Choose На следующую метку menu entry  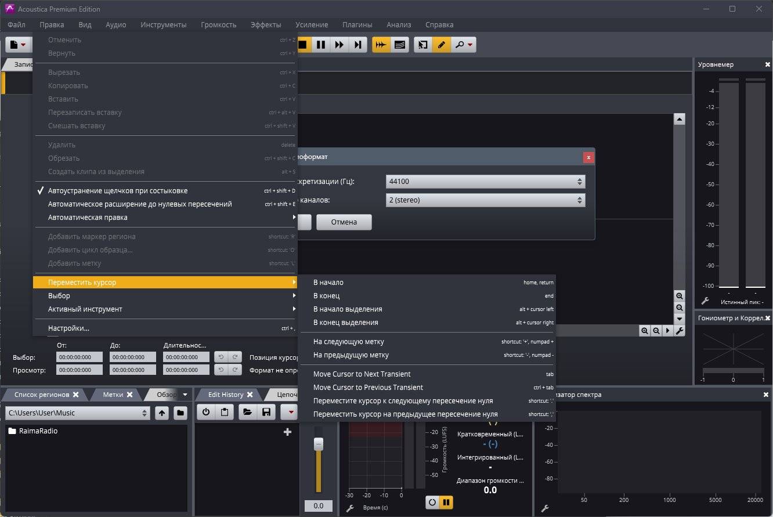click(x=428, y=342)
